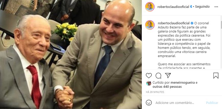Toggle the Seguindo following status

tap(202, 7)
